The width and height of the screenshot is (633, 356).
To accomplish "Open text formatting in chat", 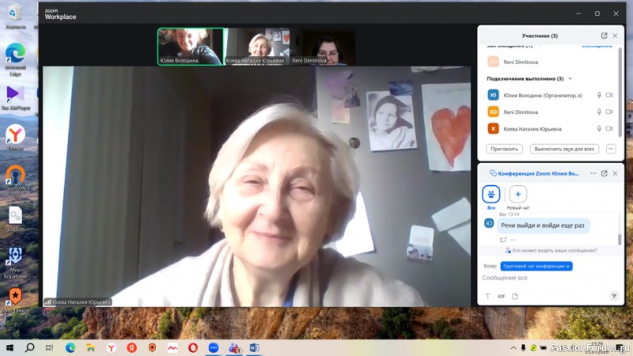I will tap(487, 297).
